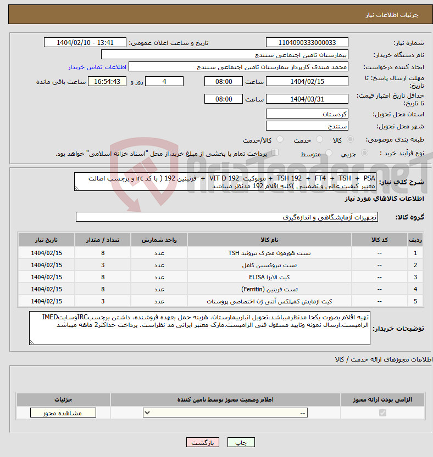Click the delivery province field کردستان
Viewport: 433px width, 457px height.
[x=307, y=114]
